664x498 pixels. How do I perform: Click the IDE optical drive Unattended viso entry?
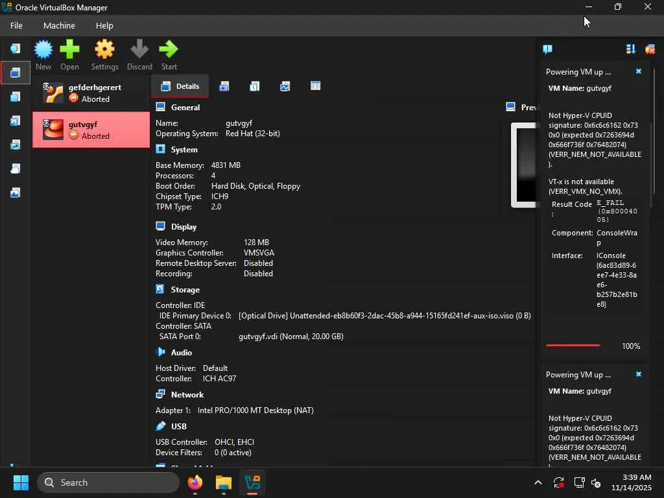[385, 316]
